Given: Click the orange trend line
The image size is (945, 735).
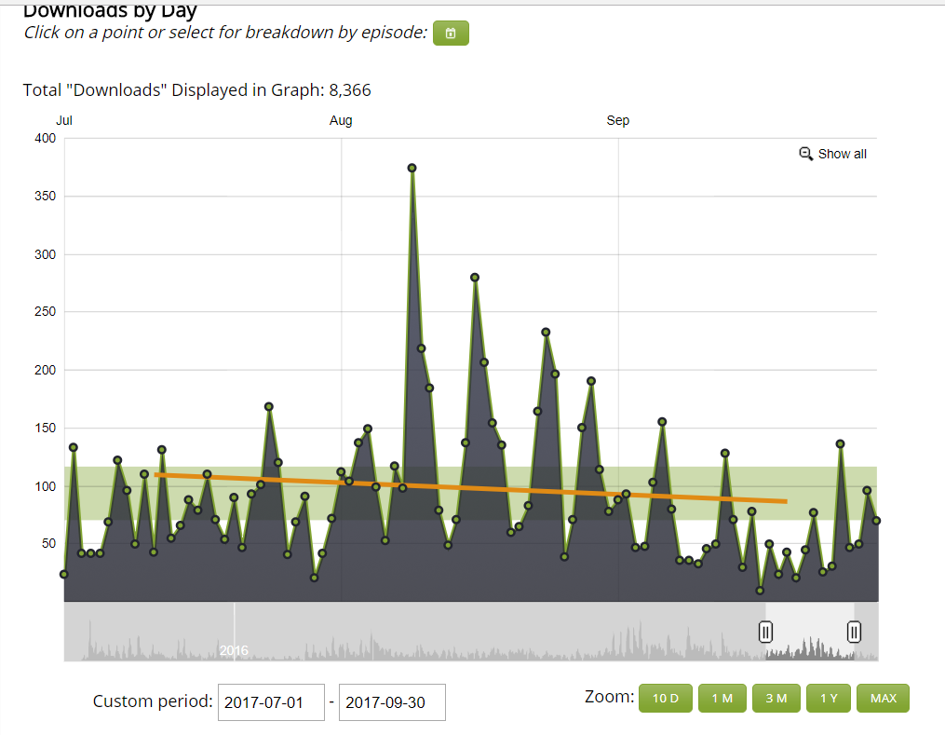Looking at the screenshot, I should click(x=466, y=488).
